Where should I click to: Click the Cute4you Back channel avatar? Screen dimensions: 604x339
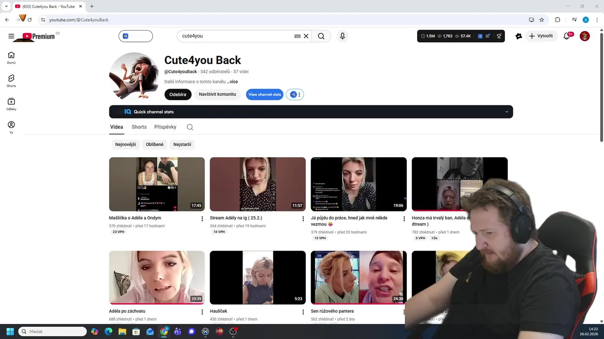134,76
